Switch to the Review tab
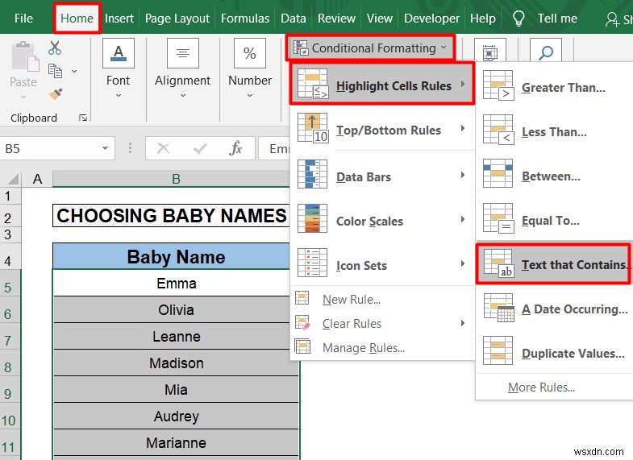 click(x=337, y=19)
